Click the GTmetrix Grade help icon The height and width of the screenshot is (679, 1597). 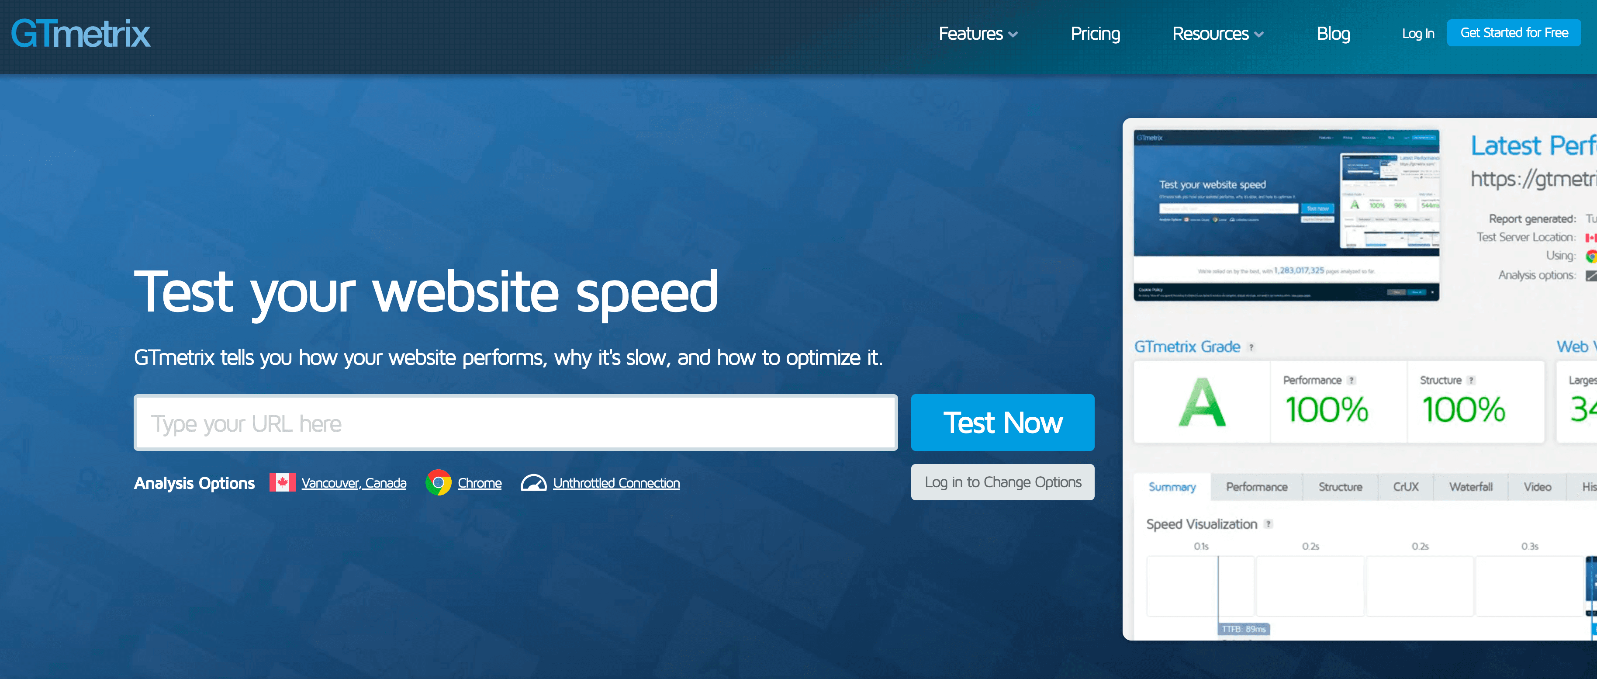[1251, 347]
